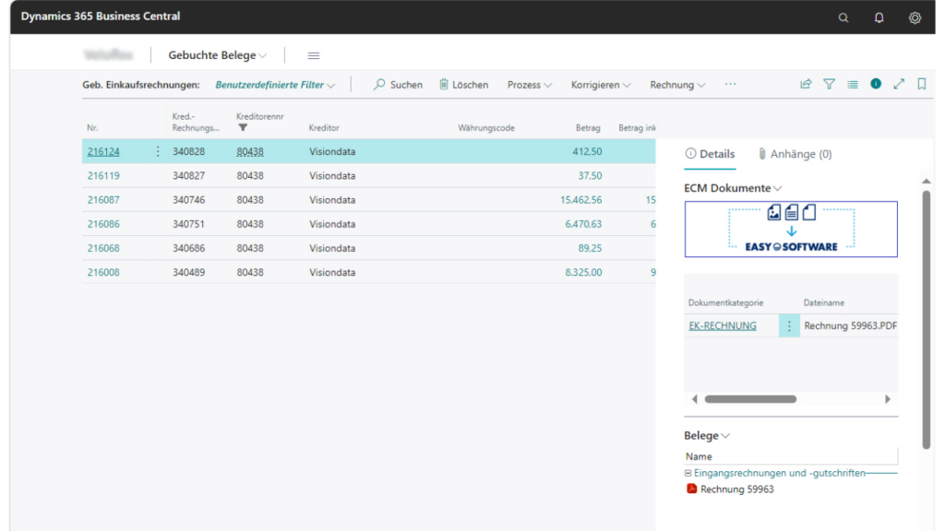Image resolution: width=945 pixels, height=531 pixels.
Task: Click the Dynamics 365 Business Central title
Action: (100, 17)
